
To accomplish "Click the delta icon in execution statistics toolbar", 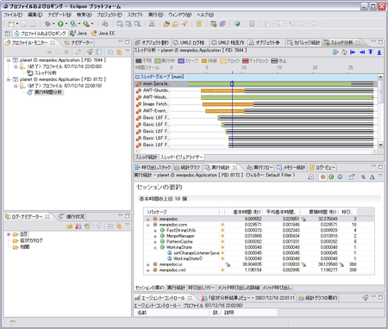I will pos(372,177).
